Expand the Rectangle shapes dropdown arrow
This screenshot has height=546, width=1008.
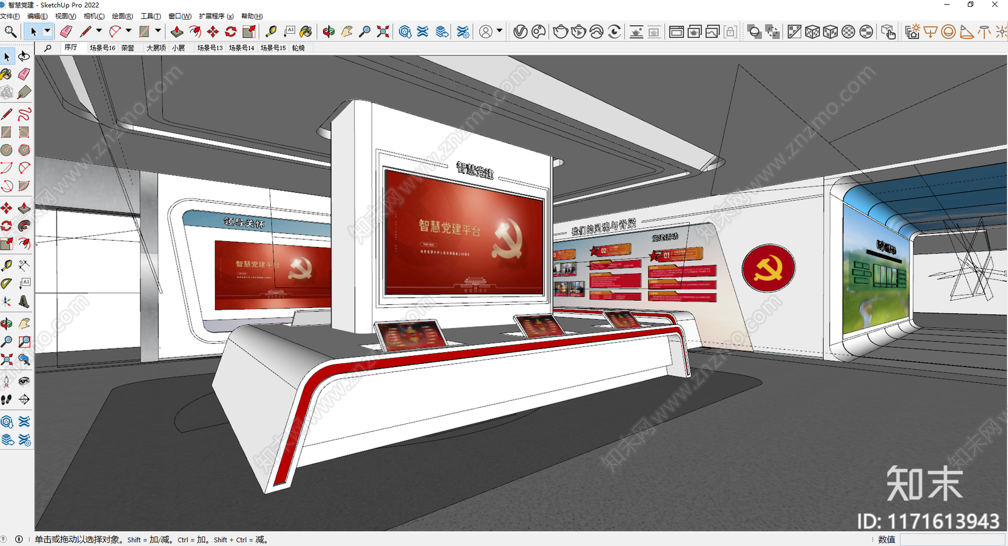click(x=157, y=31)
